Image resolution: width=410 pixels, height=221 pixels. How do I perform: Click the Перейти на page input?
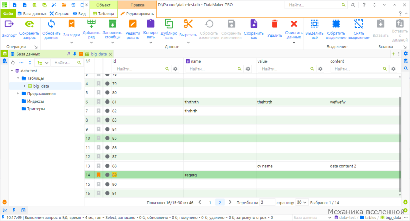267,202
